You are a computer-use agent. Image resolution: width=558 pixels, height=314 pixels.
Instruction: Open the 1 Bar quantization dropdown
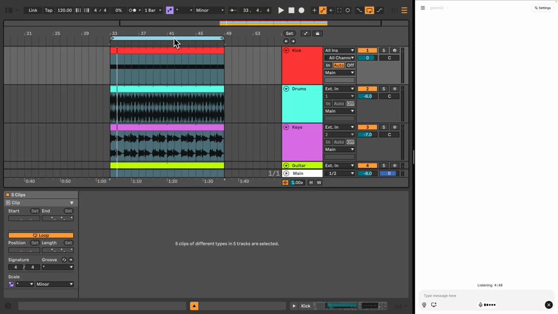click(153, 10)
